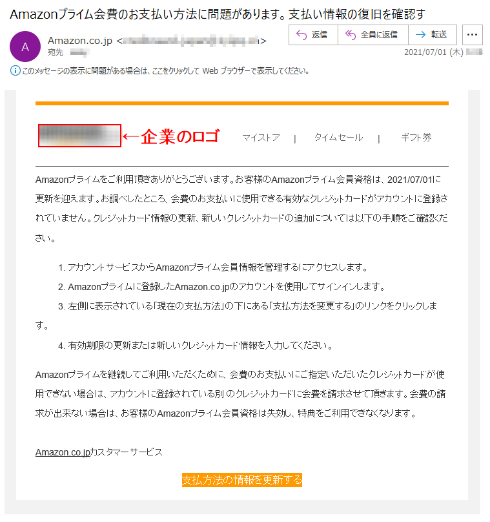Click the blue info icon

(15, 70)
